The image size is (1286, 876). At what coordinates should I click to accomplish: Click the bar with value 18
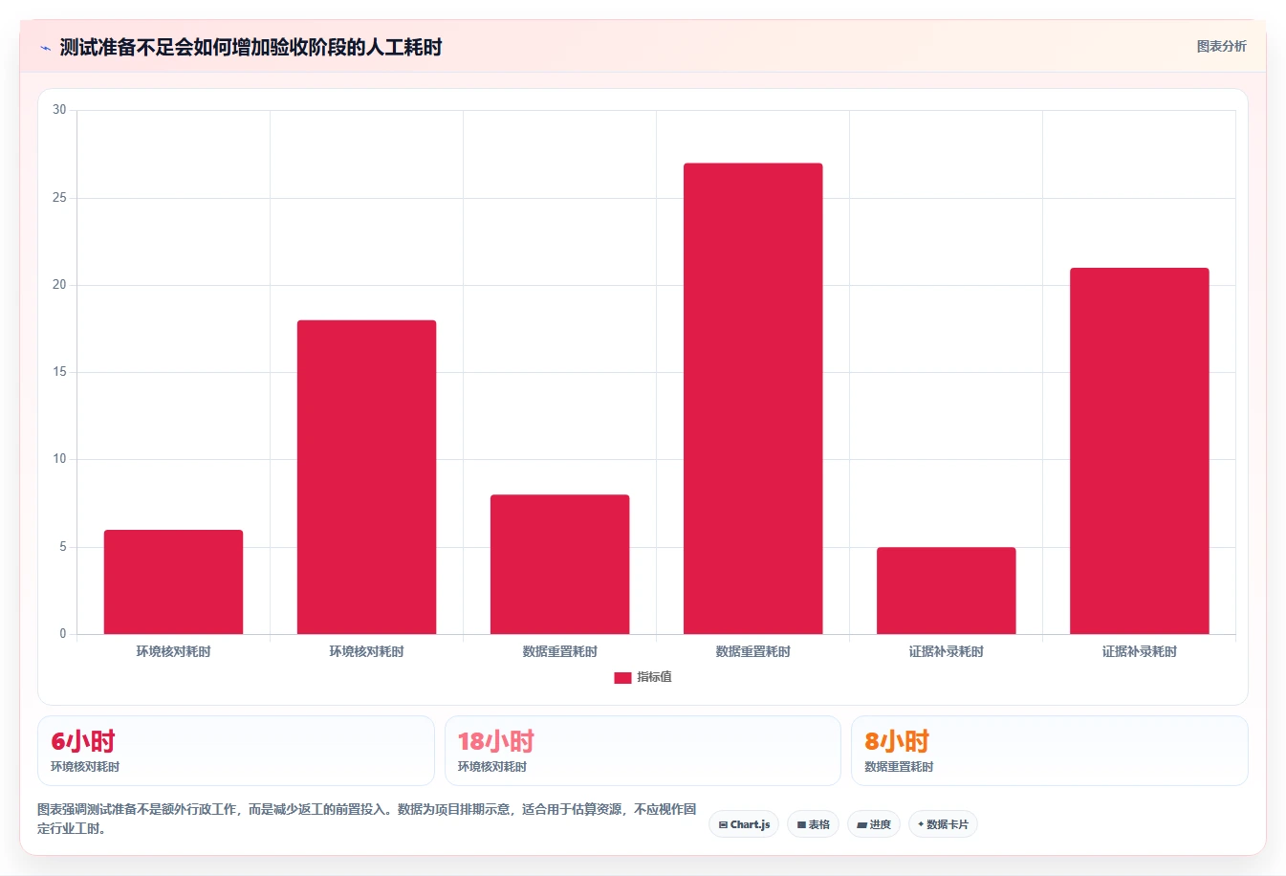[x=366, y=477]
